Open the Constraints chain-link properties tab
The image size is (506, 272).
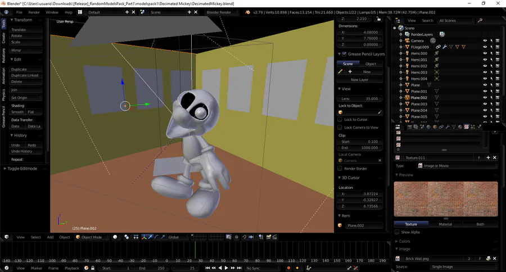coord(441,127)
